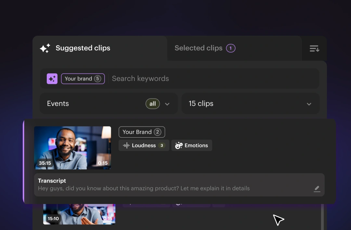
Task: Edit transcript with the pencil icon
Action: click(x=317, y=189)
